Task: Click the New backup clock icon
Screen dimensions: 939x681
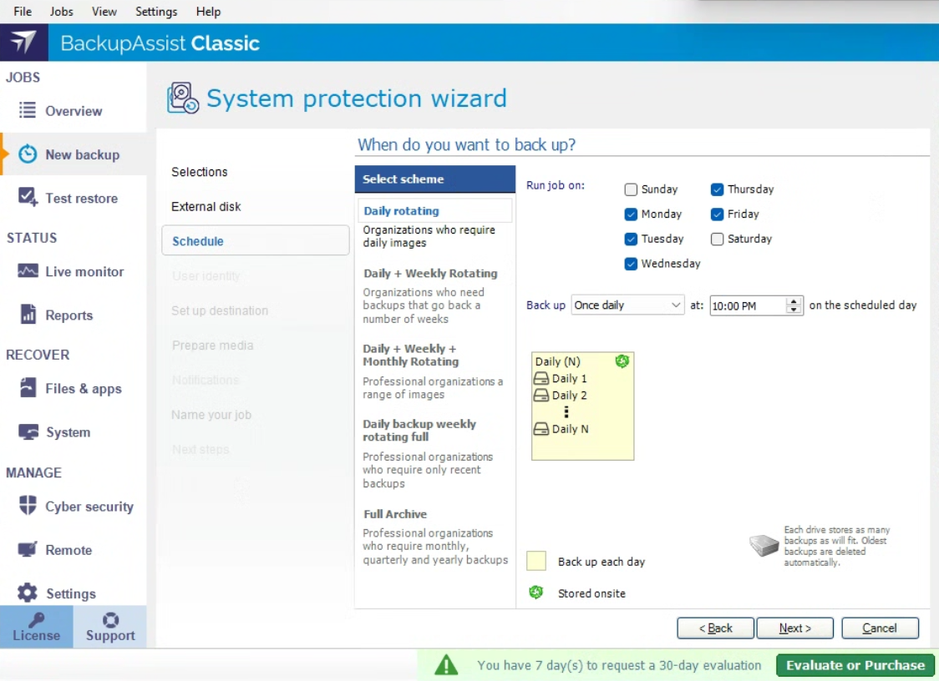Action: (x=28, y=154)
